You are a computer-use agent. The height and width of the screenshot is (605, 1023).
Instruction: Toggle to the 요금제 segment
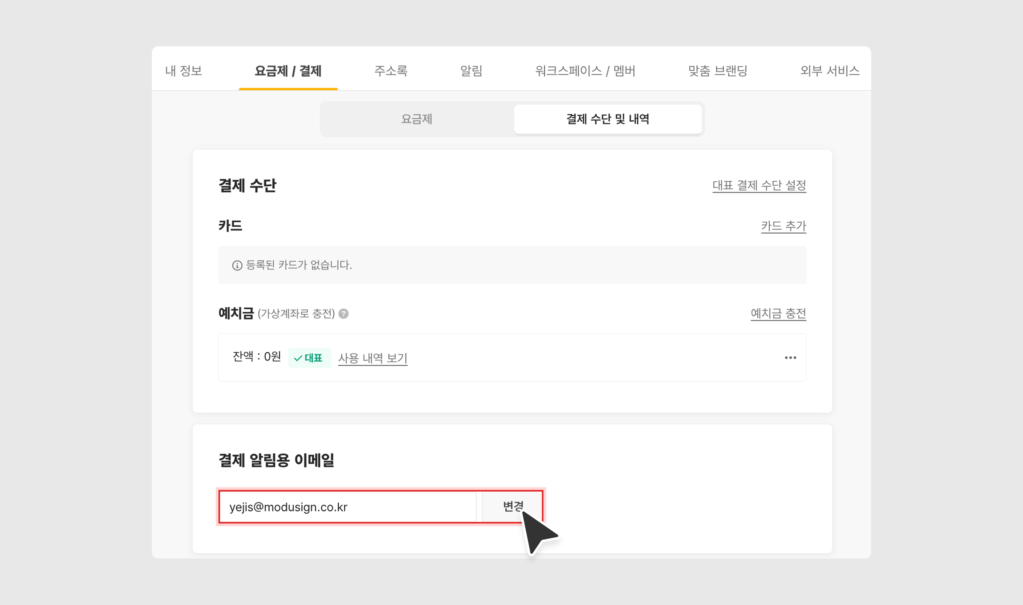(416, 119)
